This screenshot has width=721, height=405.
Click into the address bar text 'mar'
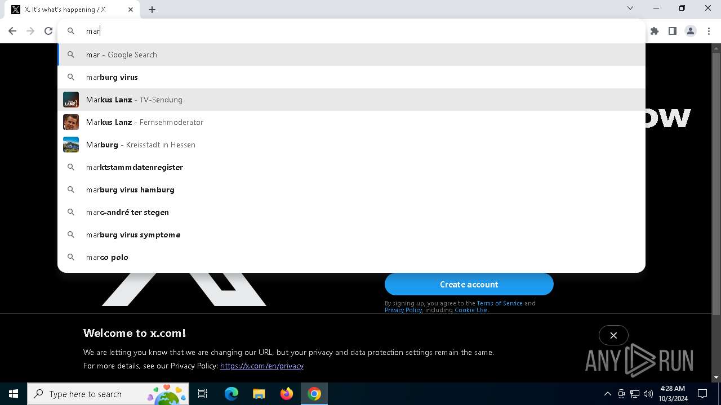click(x=93, y=31)
